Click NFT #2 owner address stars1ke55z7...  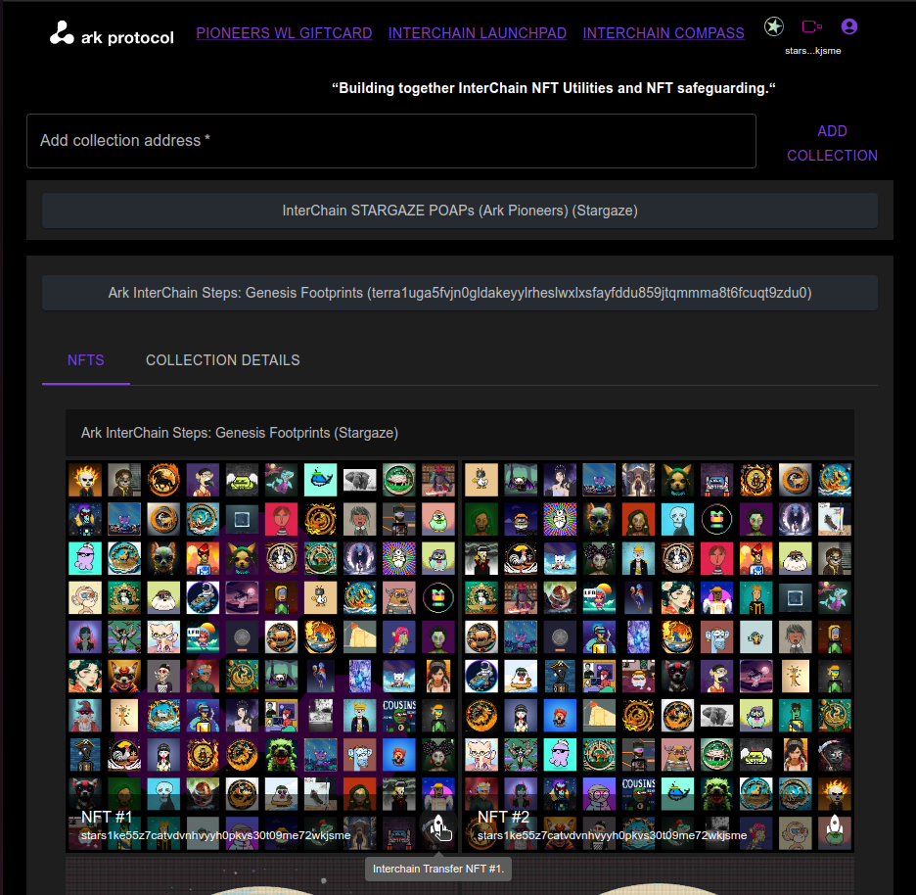[613, 835]
